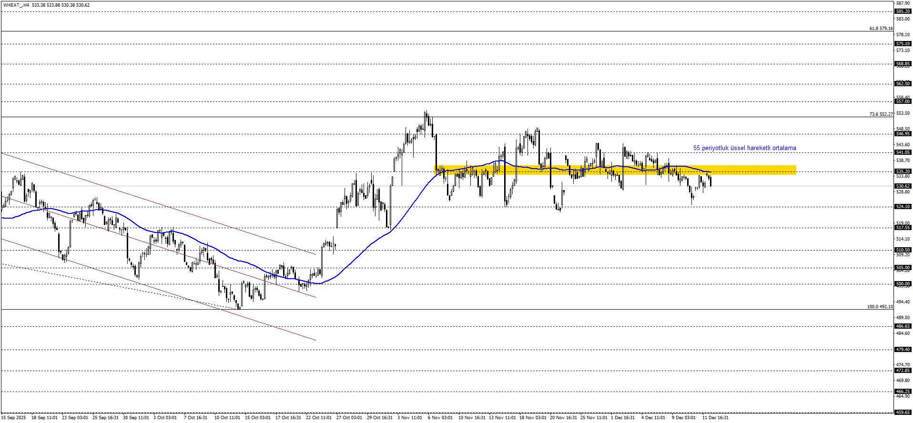913x423 pixels.
Task: Click the 3 Nov 11:01 time axis label
Action: [410, 418]
